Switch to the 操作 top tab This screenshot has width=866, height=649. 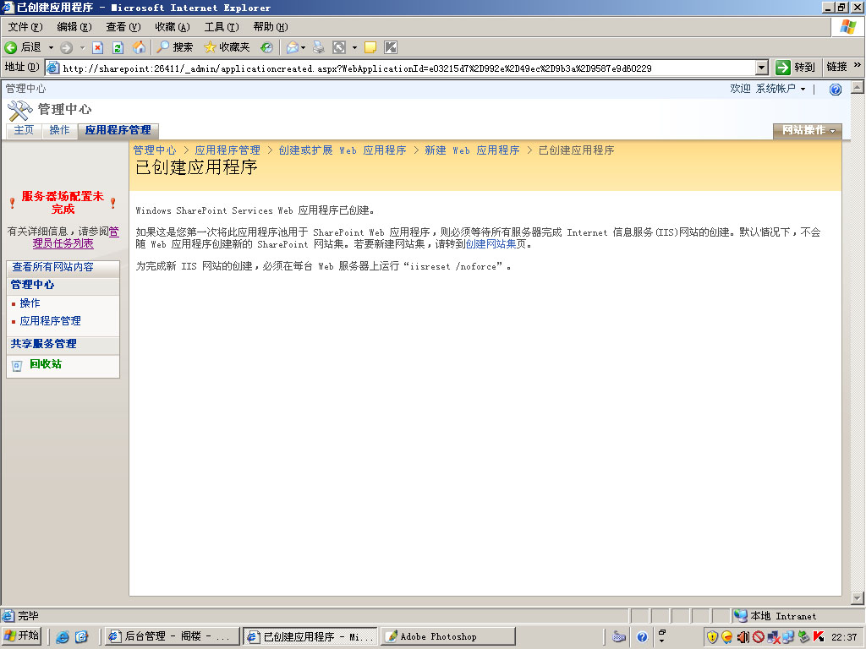[60, 130]
